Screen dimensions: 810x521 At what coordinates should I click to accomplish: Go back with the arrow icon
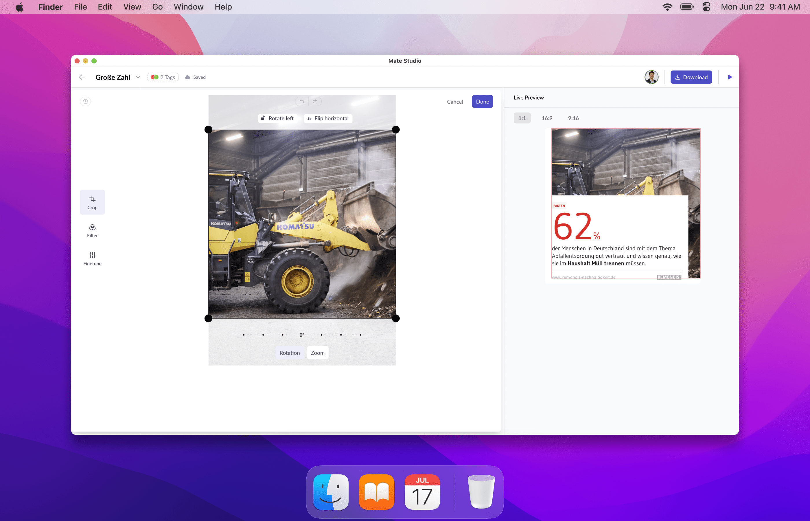(x=82, y=77)
